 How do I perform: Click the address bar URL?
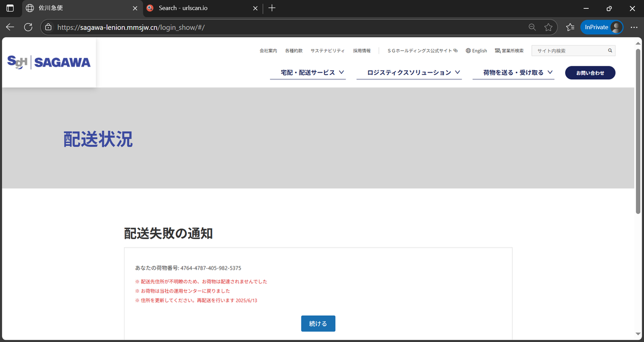tap(130, 27)
